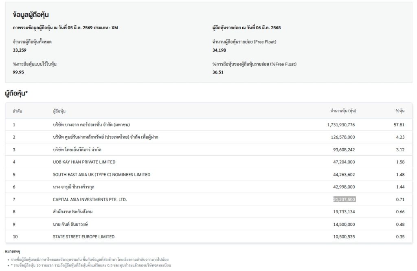
Task: Click the ผู้ถือหุ้น* table title
Action: pyautogui.click(x=16, y=93)
